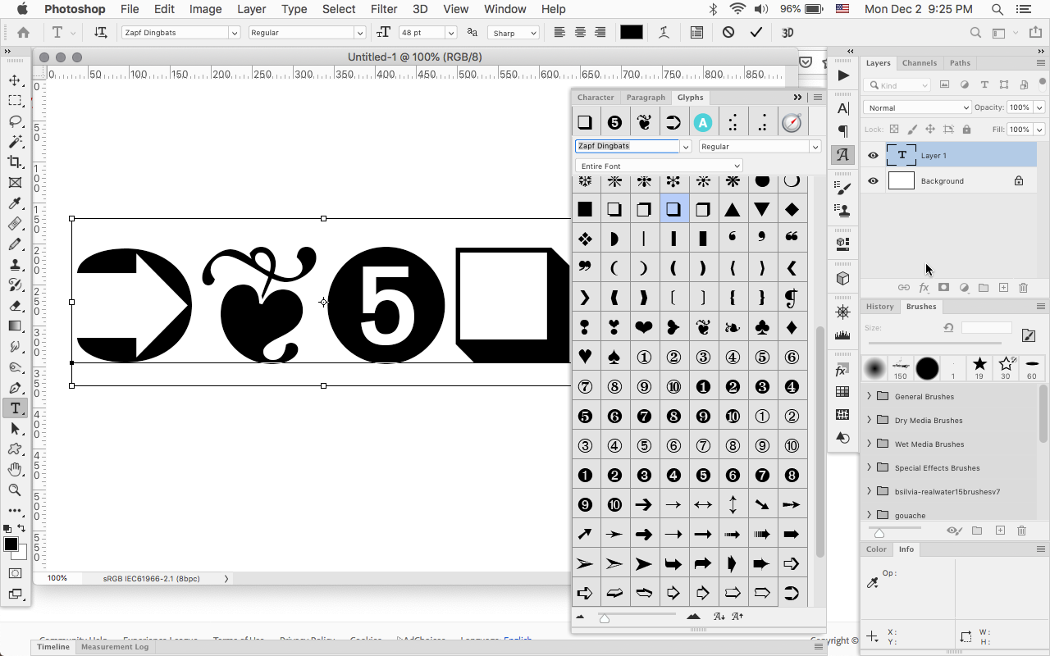Open the font size dropdown showing 48 pt
Viewport: 1050px width, 656px height.
click(x=451, y=33)
